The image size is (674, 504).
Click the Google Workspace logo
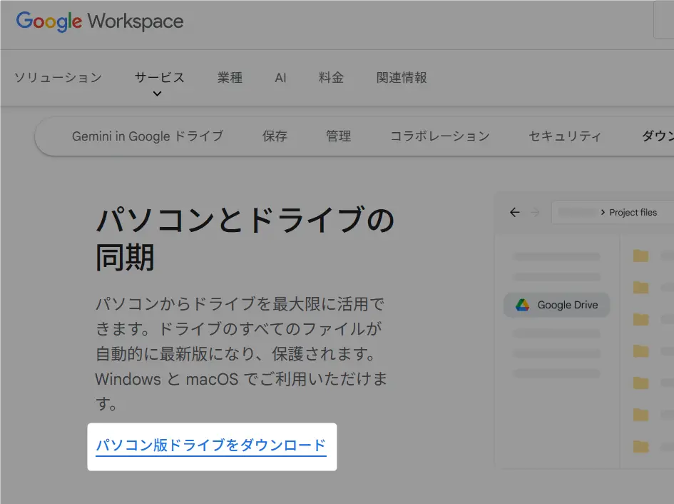pos(100,21)
